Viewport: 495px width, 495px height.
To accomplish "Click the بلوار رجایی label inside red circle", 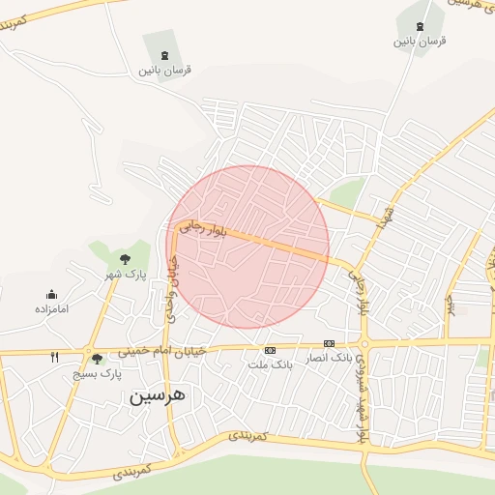I will tap(203, 229).
